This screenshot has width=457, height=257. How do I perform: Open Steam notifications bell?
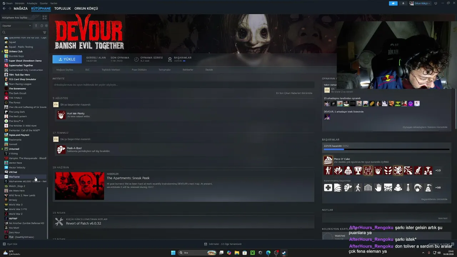[403, 3]
